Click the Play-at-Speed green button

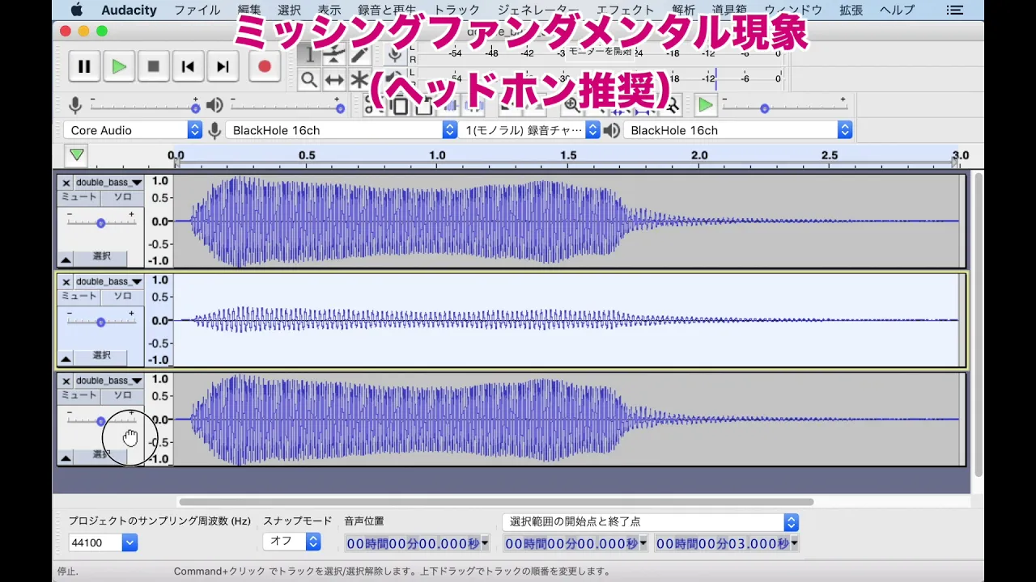(706, 105)
